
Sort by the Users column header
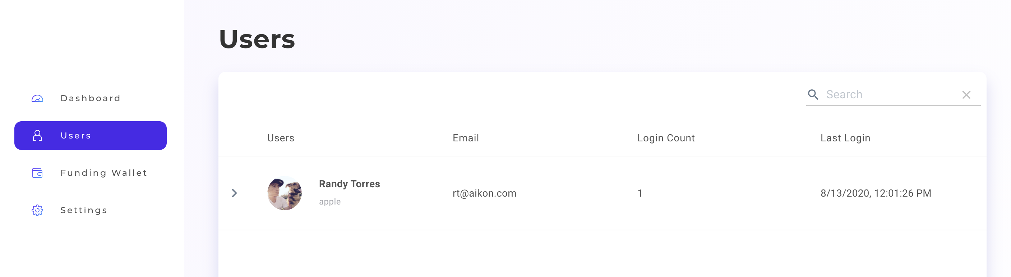coord(281,138)
